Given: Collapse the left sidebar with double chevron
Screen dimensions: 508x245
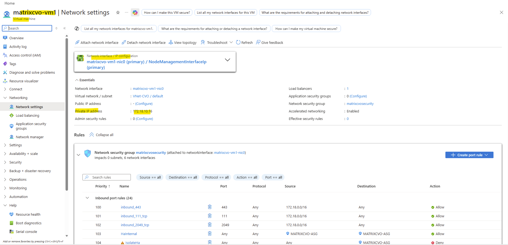Looking at the screenshot, I should [64, 28].
